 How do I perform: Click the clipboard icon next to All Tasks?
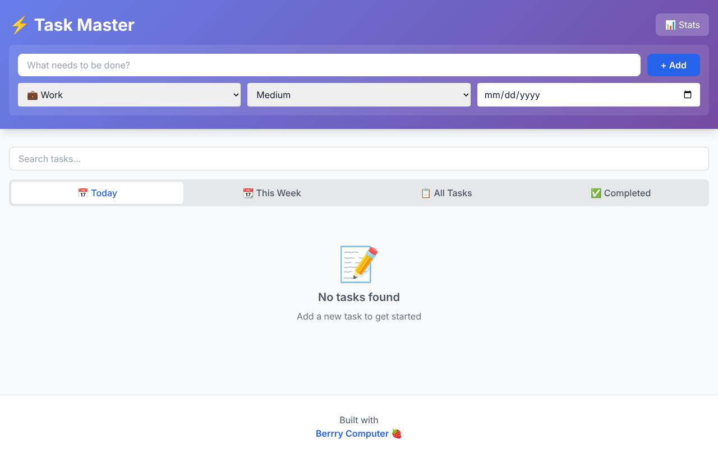click(x=426, y=193)
